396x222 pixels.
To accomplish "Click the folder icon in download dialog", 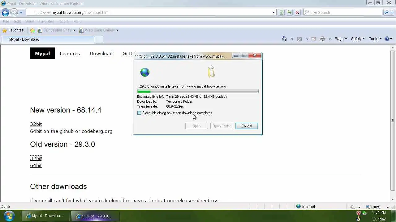I will click(211, 72).
